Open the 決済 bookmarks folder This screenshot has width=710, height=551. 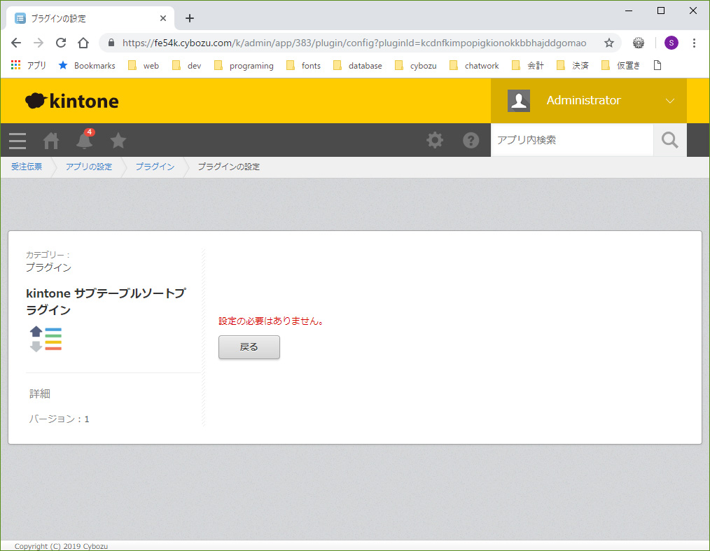572,66
